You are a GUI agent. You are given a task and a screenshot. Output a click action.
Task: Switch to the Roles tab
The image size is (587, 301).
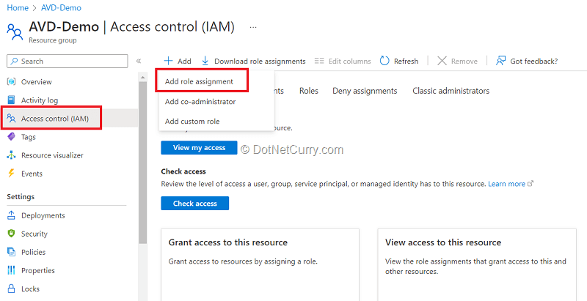point(309,91)
